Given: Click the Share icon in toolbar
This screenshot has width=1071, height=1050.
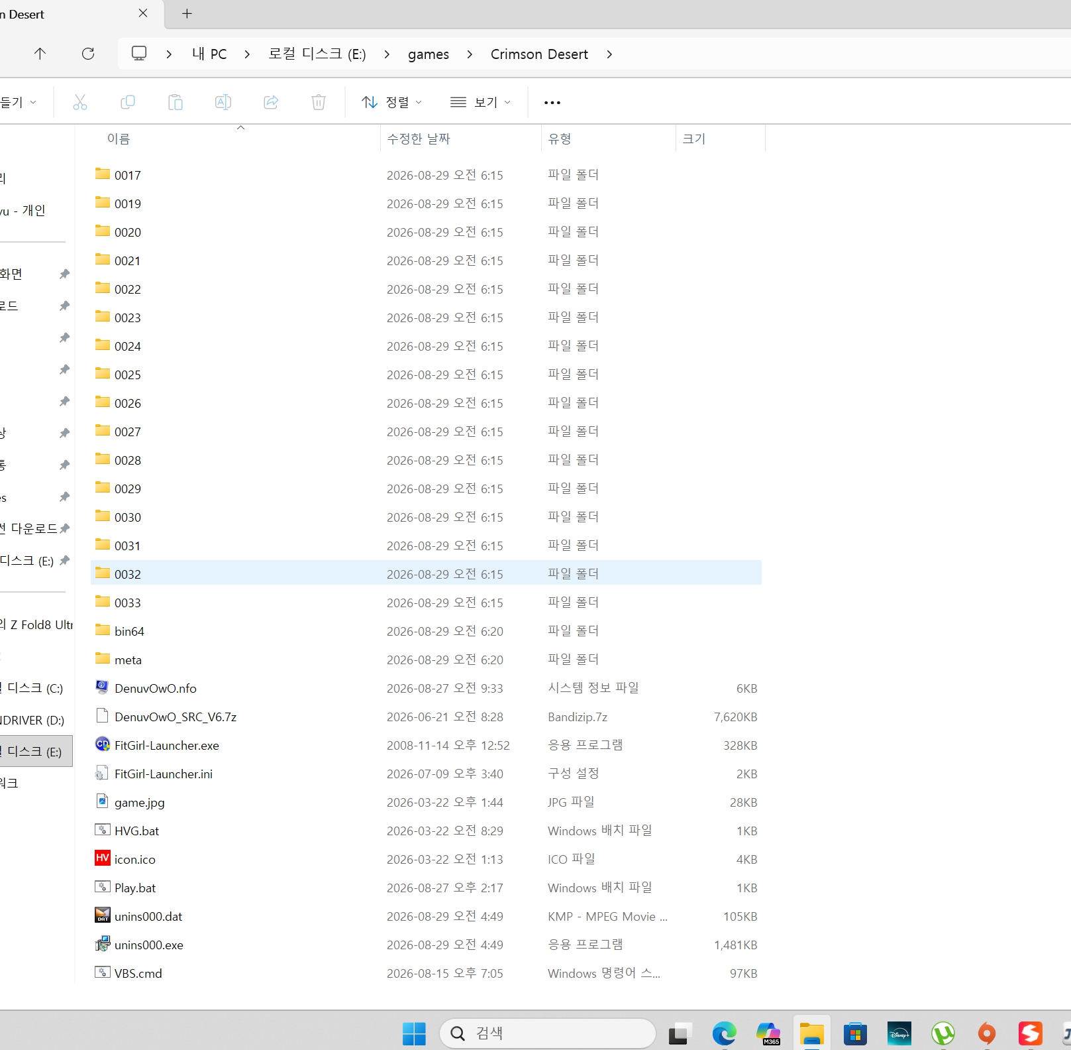Looking at the screenshot, I should 271,102.
